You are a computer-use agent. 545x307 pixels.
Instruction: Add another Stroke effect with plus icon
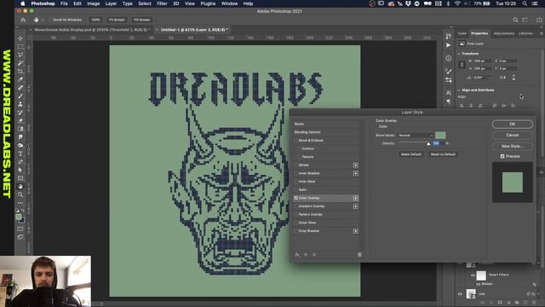click(x=356, y=165)
